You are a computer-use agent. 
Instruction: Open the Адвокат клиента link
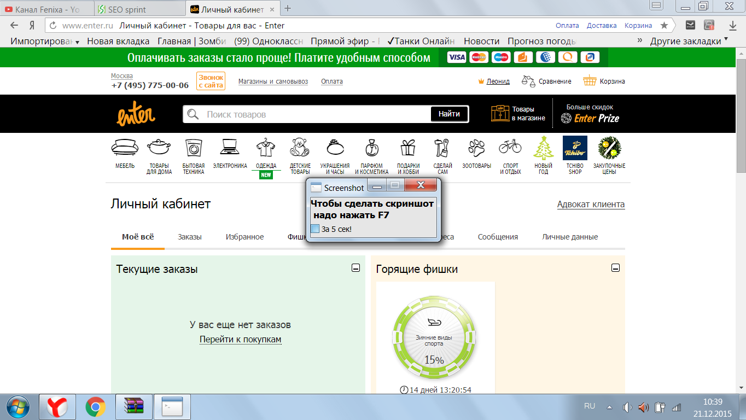coord(591,205)
